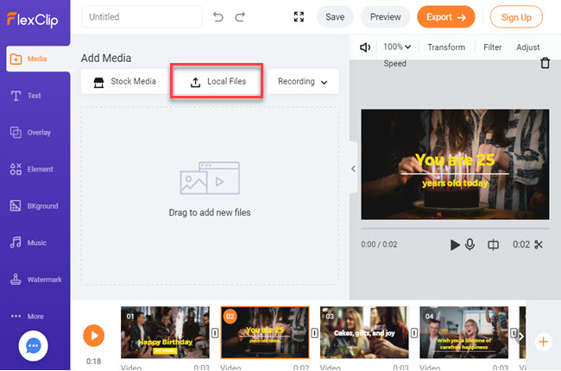Enter fullscreen with the expand icon
This screenshot has width=561, height=371.
[x=299, y=16]
